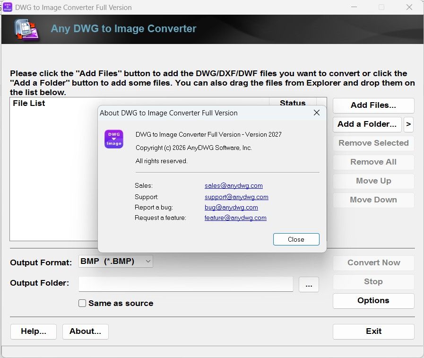Click the Add Files button
The width and height of the screenshot is (424, 358).
[x=373, y=105]
